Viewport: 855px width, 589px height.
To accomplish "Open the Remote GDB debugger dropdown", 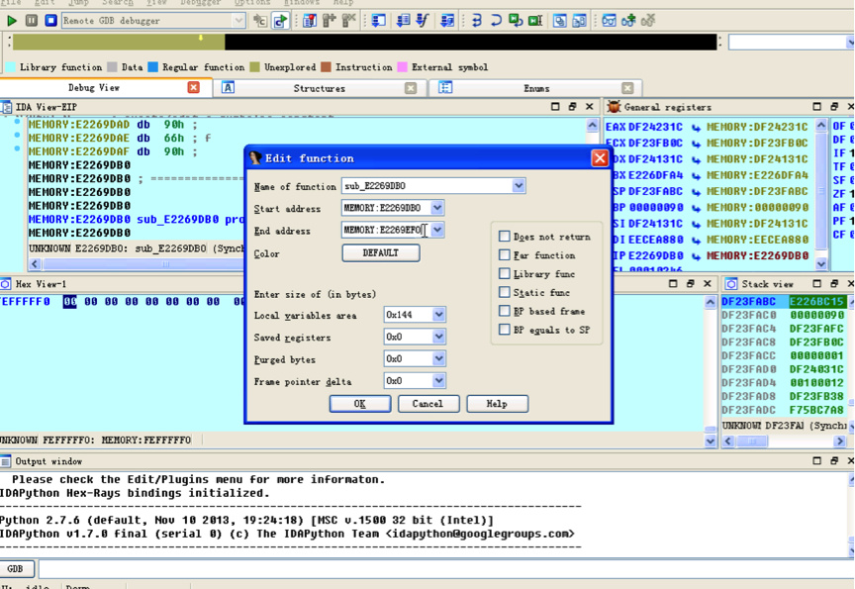I will 238,20.
